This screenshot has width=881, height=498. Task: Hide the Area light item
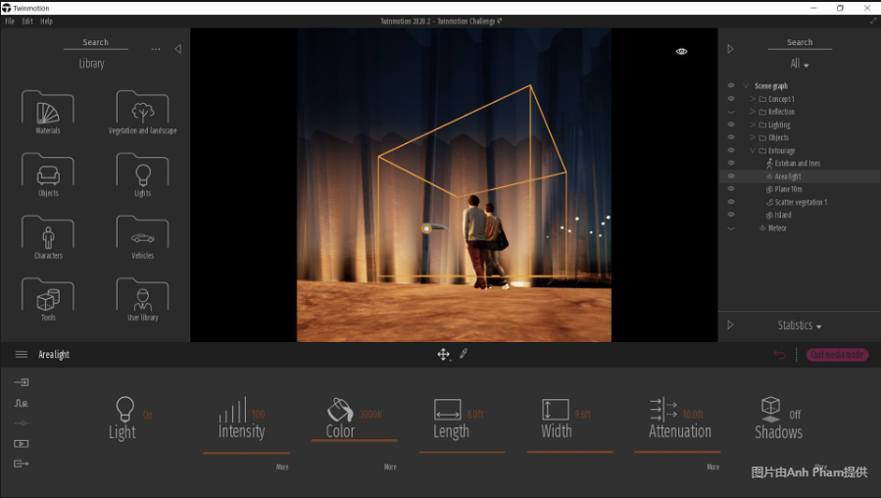click(731, 175)
